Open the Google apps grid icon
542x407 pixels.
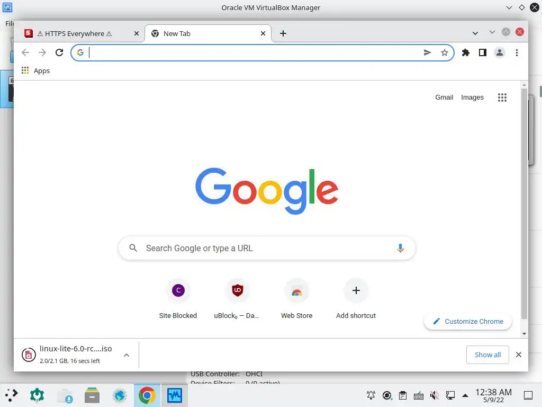[x=502, y=98]
